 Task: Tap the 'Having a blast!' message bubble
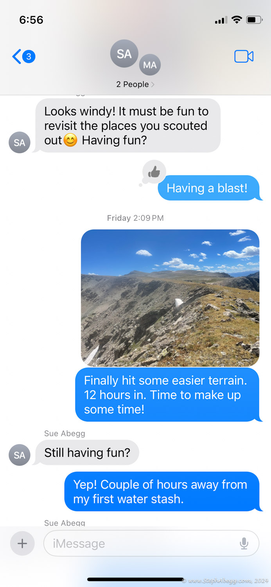[x=208, y=188]
